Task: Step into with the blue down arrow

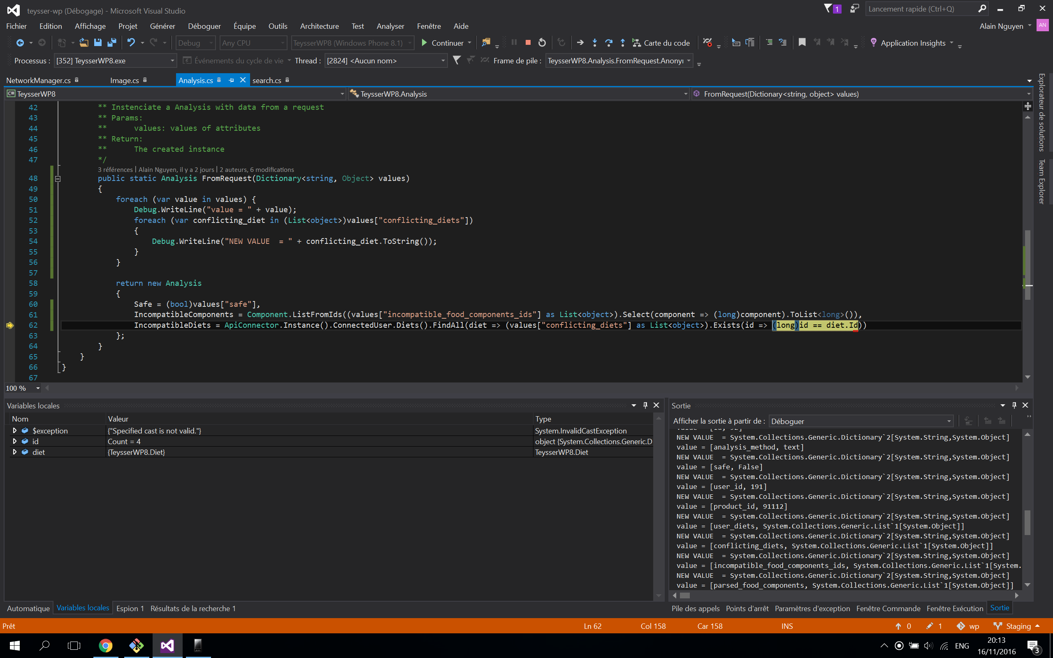Action: click(594, 43)
